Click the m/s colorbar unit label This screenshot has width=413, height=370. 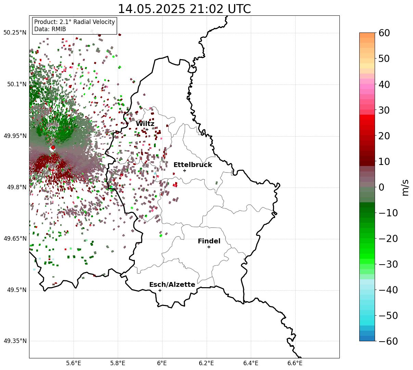(x=405, y=187)
